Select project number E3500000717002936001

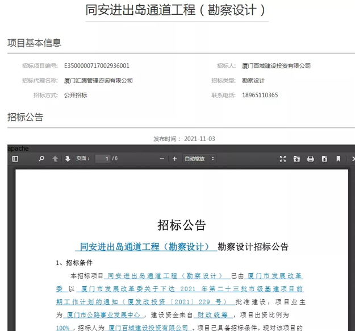[x=97, y=66]
